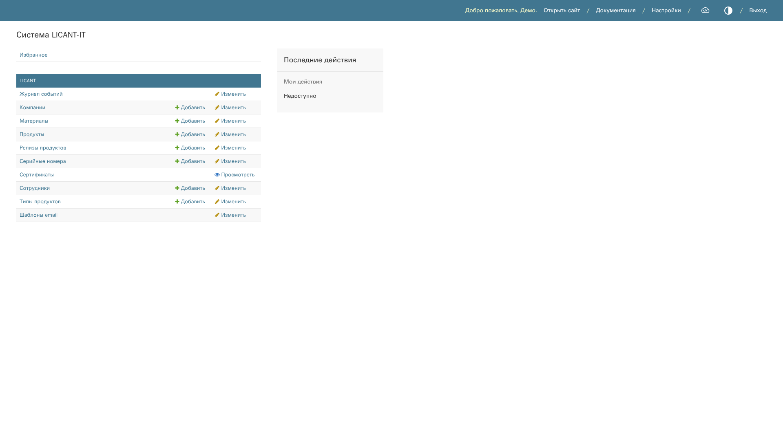The image size is (783, 440).
Task: Open the Шаблоны email list
Action: point(38,215)
